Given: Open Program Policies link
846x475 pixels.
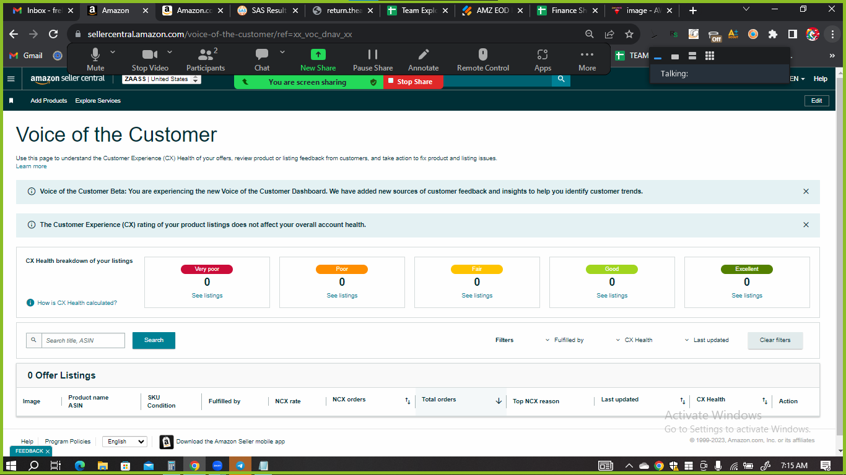Looking at the screenshot, I should click(68, 442).
